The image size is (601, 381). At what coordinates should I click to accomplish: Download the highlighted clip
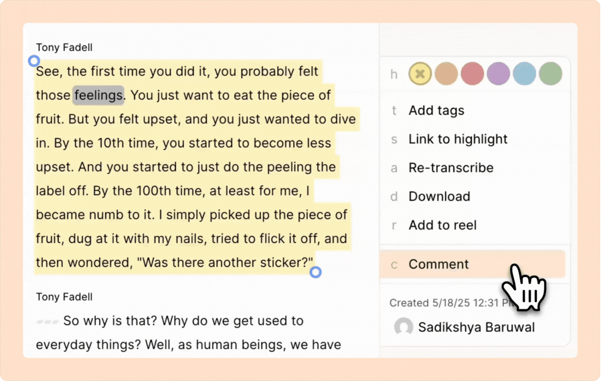click(x=439, y=196)
